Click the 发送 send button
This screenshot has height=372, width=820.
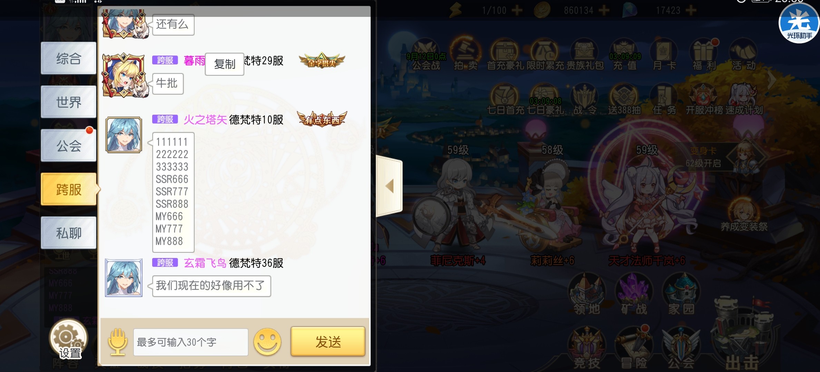328,342
